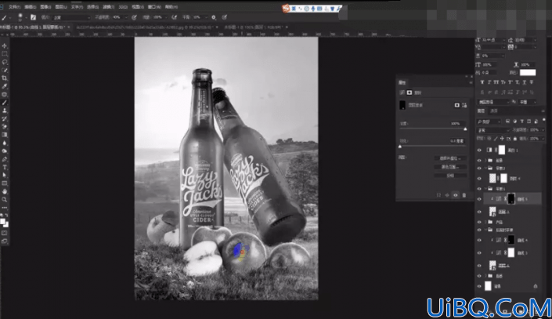
Task: Select the Rectangular Marquee tool
Action: click(x=5, y=54)
